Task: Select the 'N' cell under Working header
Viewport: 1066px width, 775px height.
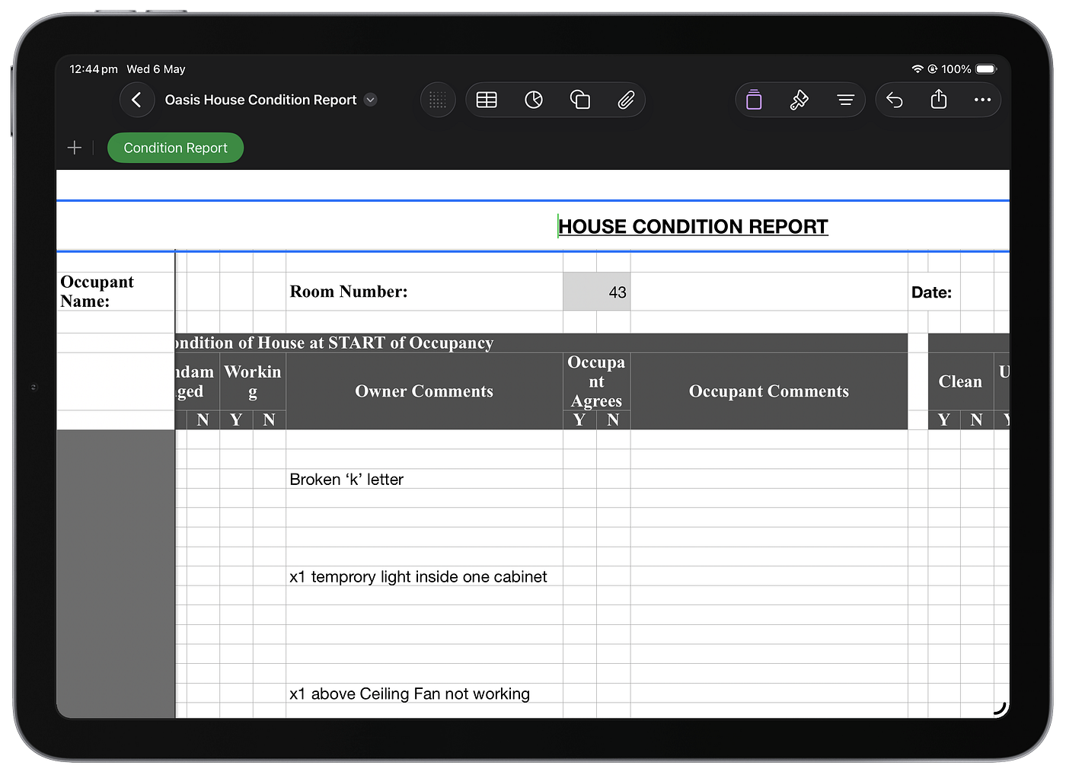Action: click(270, 419)
